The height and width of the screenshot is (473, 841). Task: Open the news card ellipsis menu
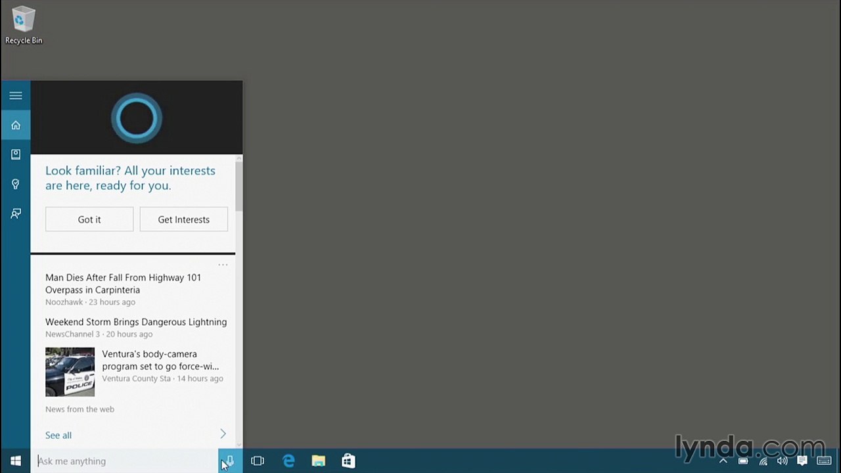tap(223, 265)
